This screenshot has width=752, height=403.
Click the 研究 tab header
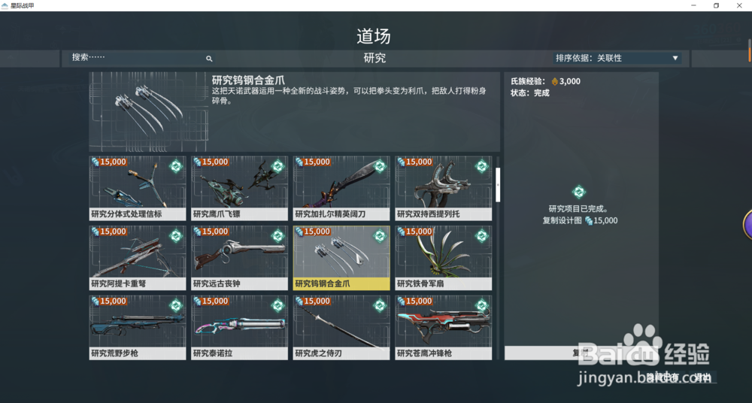374,59
